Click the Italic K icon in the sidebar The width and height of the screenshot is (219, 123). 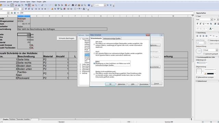(x=201, y=24)
